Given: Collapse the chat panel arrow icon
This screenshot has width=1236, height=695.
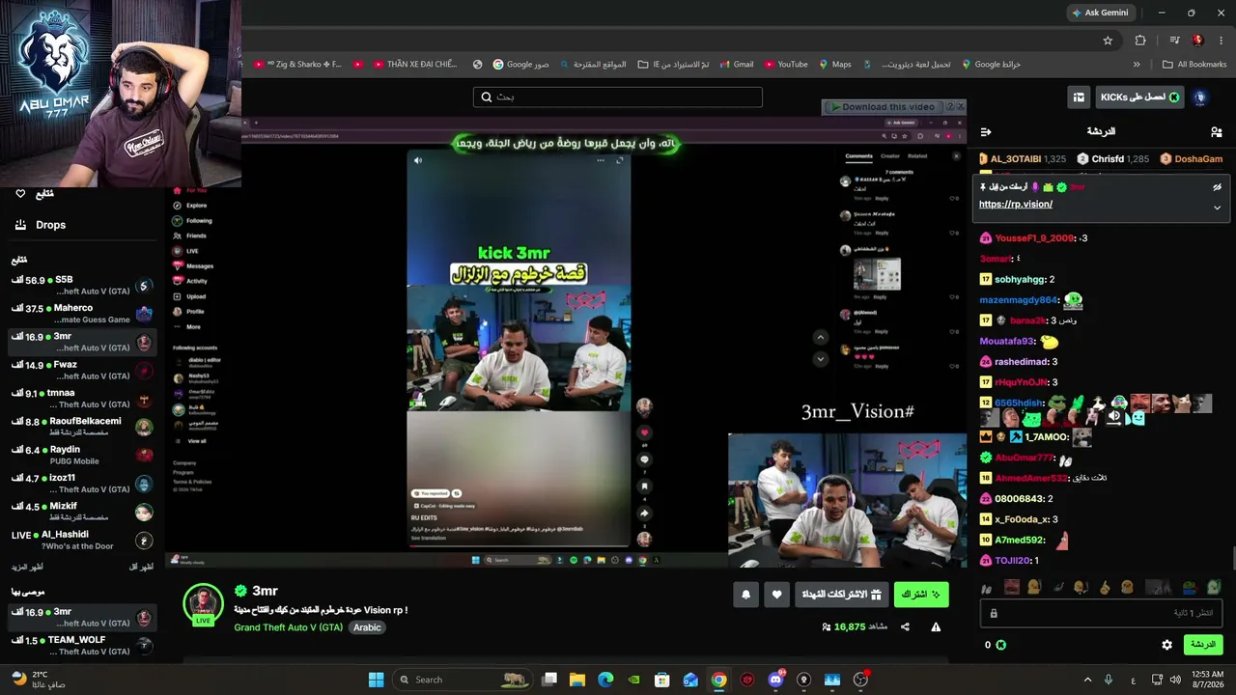Looking at the screenshot, I should [x=986, y=131].
